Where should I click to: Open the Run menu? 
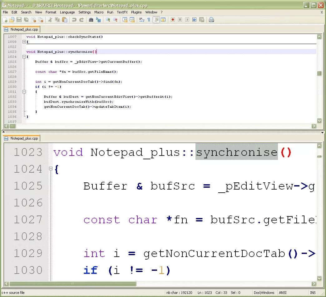110,12
